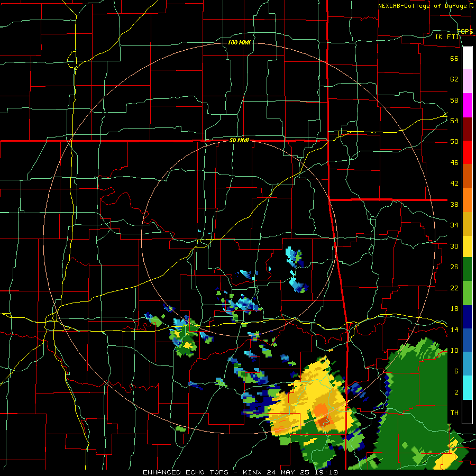The width and height of the screenshot is (476, 476).
Task: Click the light blue 14 kft legend swatch
Action: [467, 364]
